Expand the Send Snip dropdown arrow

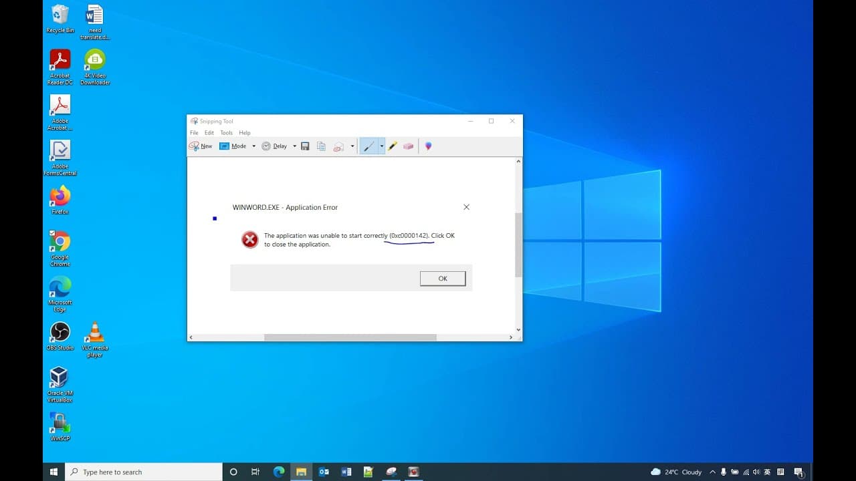[352, 146]
